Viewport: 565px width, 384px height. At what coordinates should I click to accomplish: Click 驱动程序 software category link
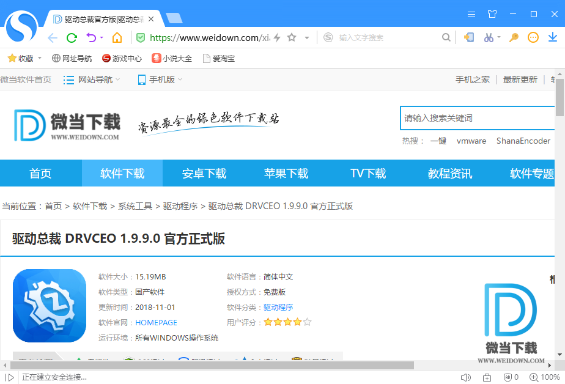point(278,308)
